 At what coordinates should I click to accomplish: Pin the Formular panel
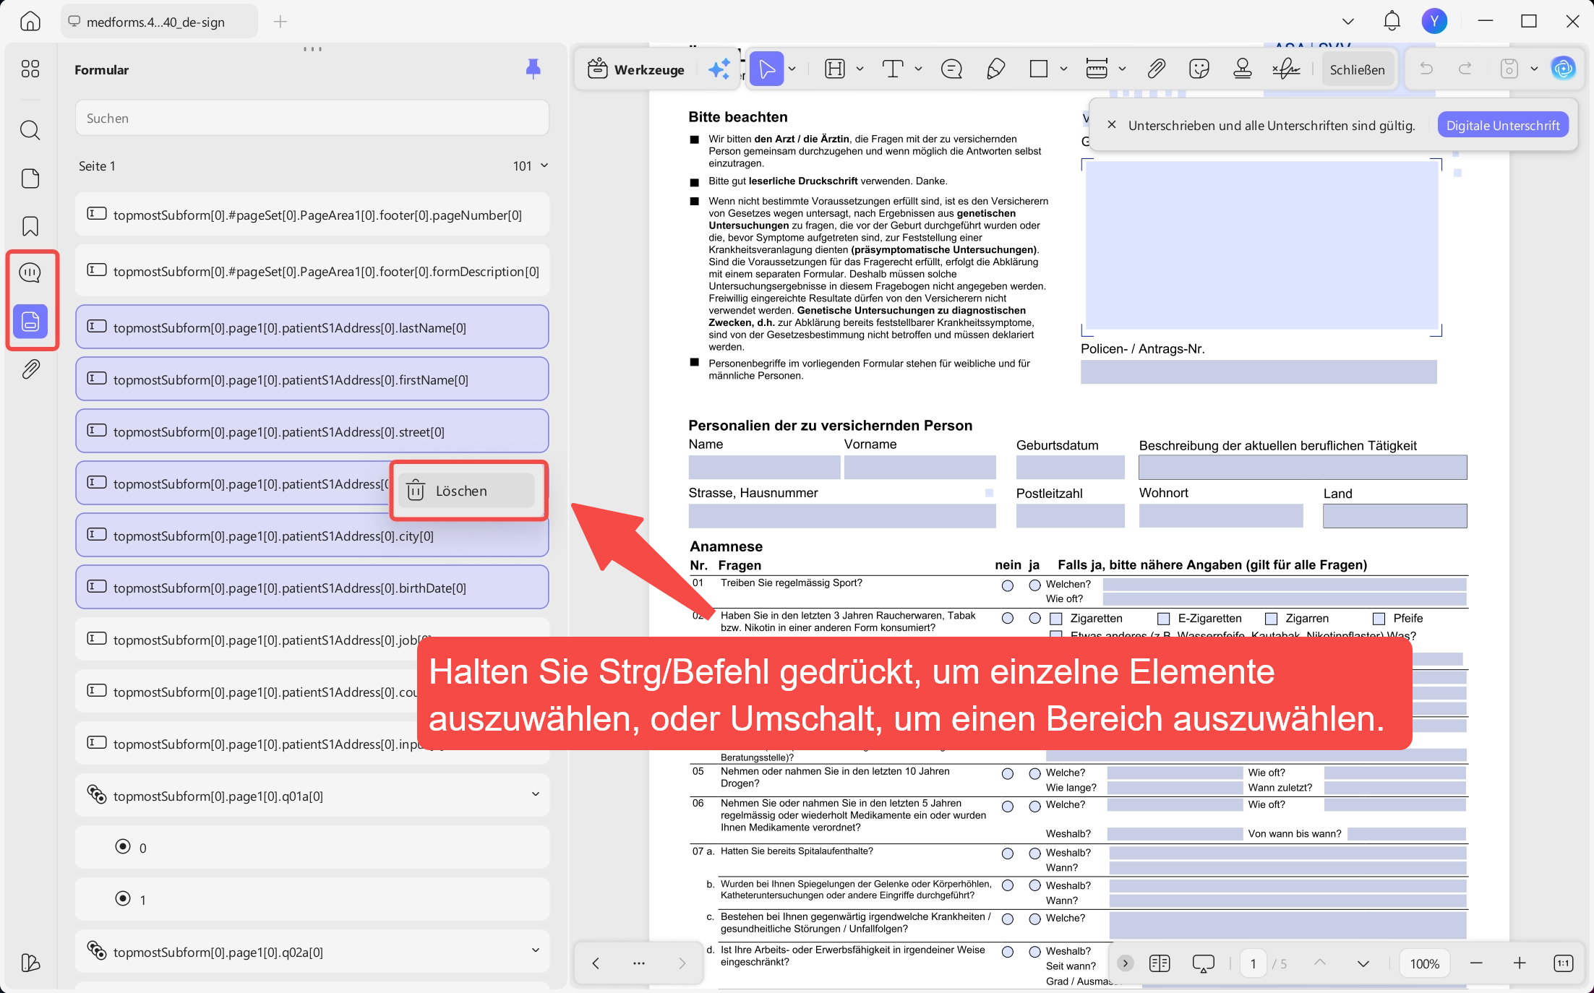(533, 69)
